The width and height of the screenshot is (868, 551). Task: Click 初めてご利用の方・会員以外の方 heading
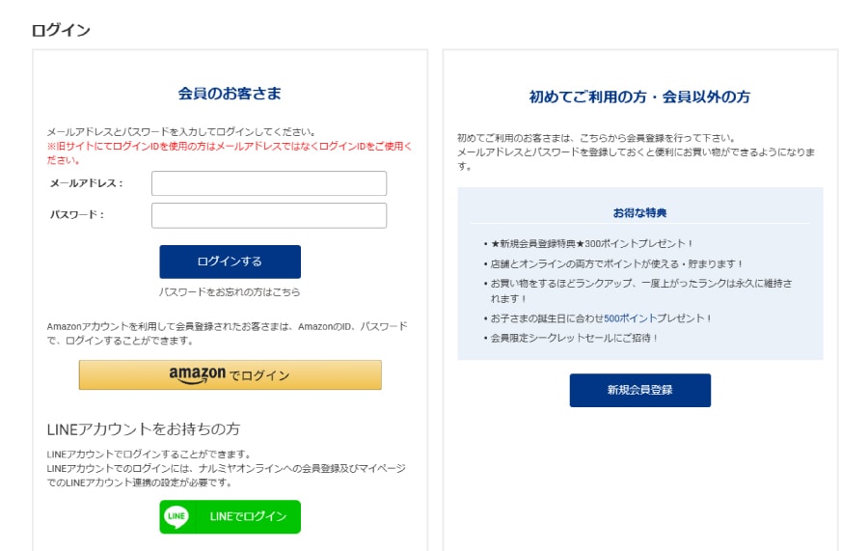(640, 96)
